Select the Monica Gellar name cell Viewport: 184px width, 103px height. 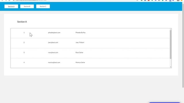pyautogui.click(x=80, y=62)
